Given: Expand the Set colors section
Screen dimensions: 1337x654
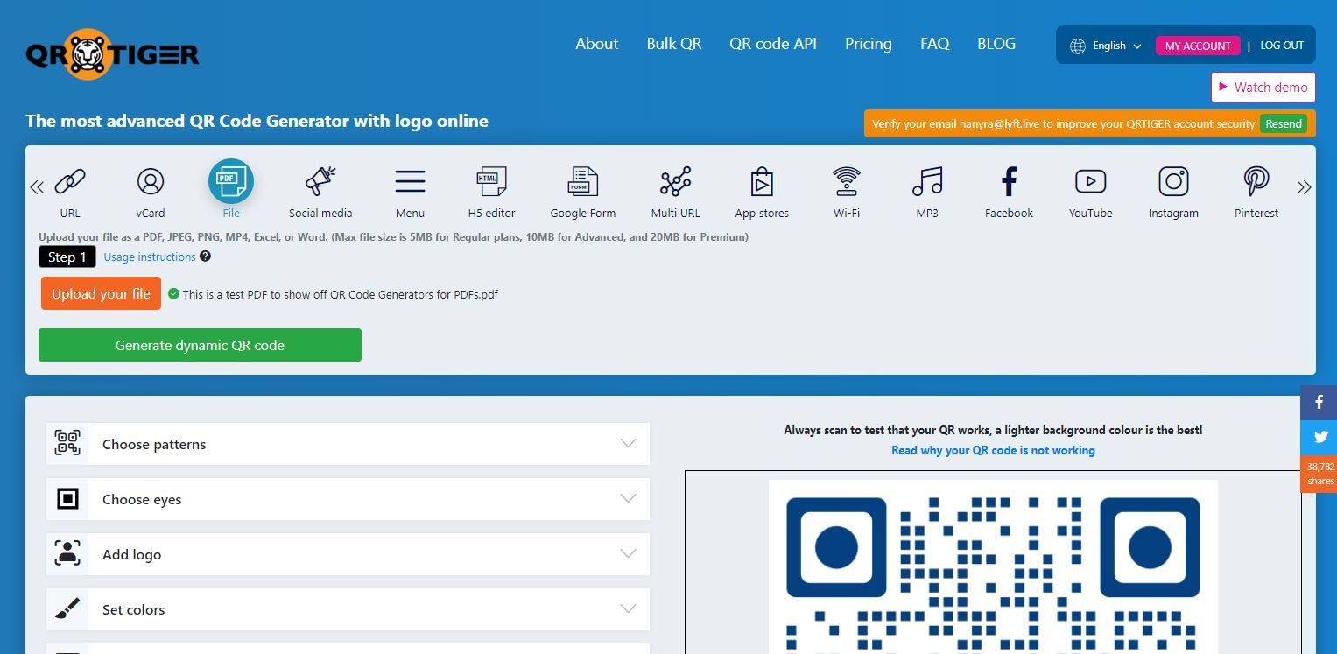Looking at the screenshot, I should (348, 609).
